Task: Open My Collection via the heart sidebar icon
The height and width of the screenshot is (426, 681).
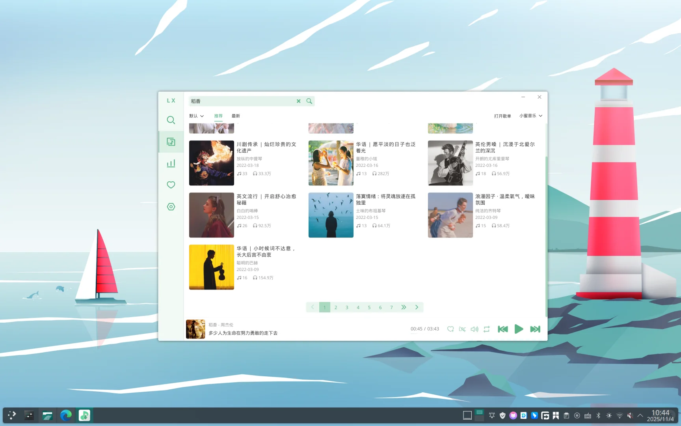Action: click(x=171, y=185)
